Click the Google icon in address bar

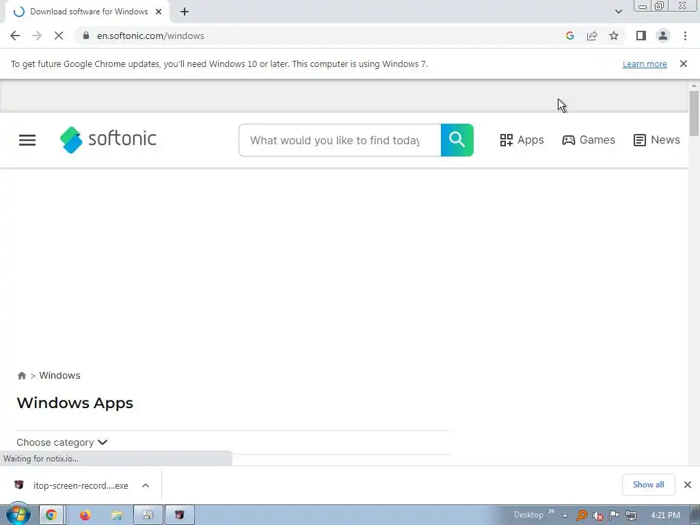pyautogui.click(x=569, y=36)
